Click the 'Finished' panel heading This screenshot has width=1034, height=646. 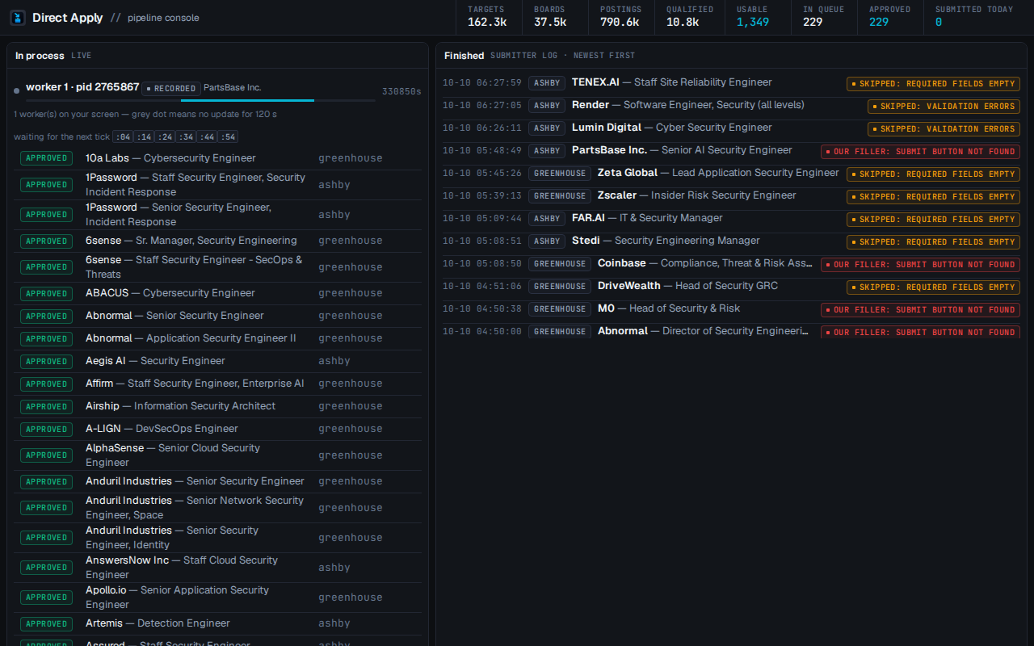pyautogui.click(x=464, y=56)
